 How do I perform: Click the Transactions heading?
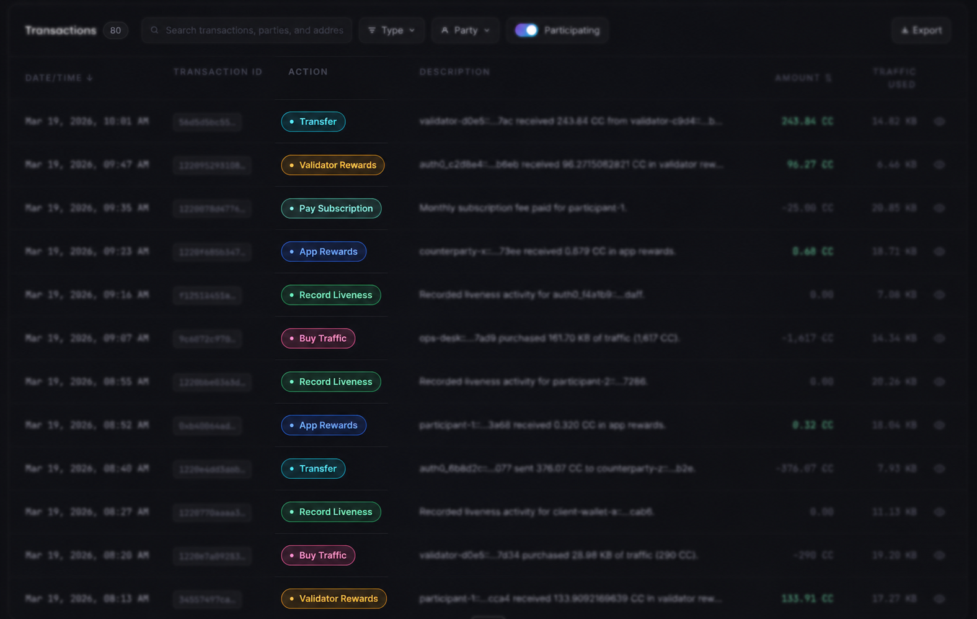[61, 30]
